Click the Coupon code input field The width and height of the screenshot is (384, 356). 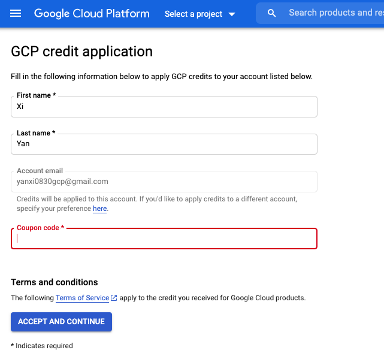coord(164,239)
